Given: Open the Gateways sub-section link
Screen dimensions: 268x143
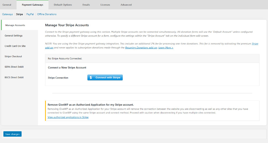Looking at the screenshot, I should (x=7, y=14).
